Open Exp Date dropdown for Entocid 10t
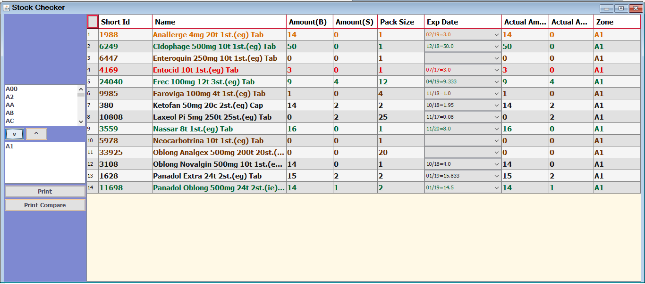Viewport: 645px width, 284px height. (496, 70)
